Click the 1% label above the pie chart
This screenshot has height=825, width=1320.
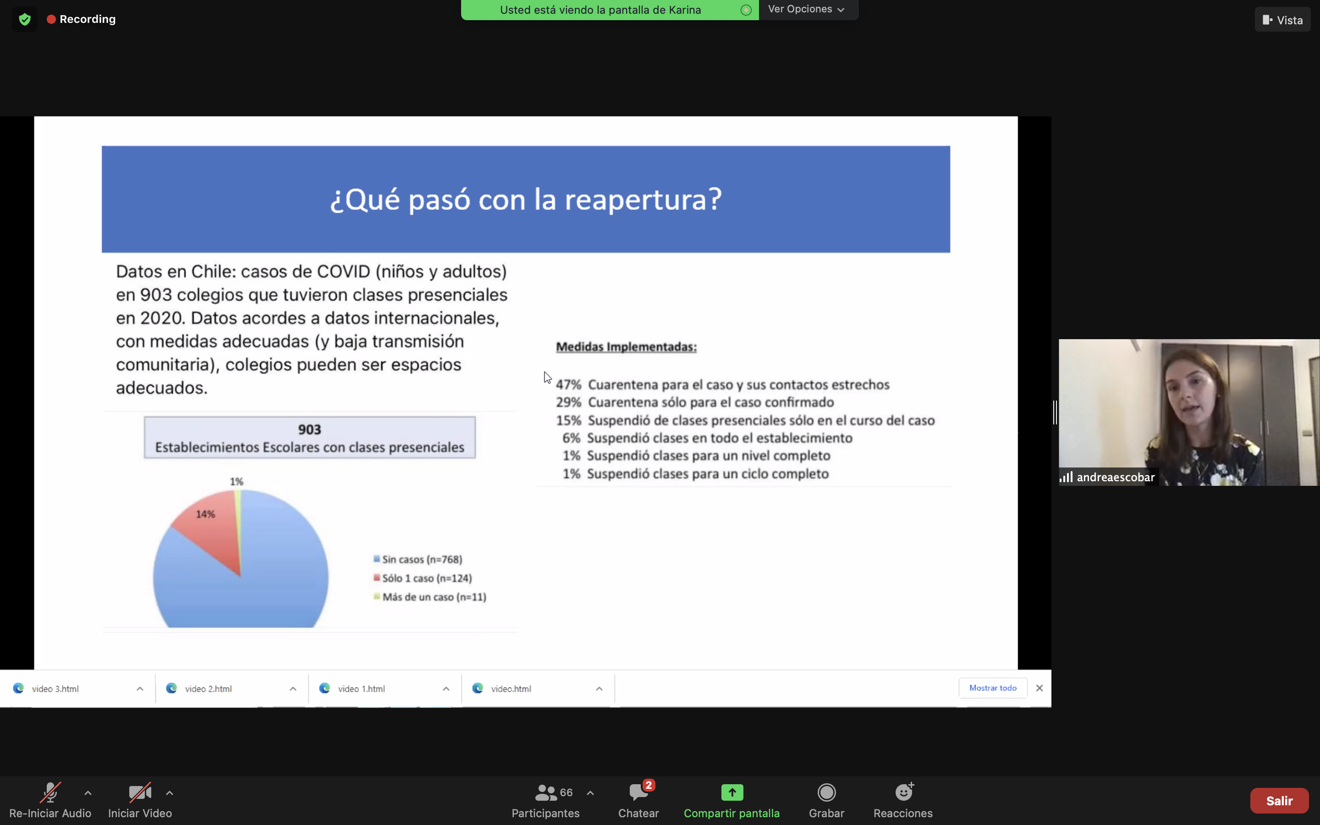point(236,481)
